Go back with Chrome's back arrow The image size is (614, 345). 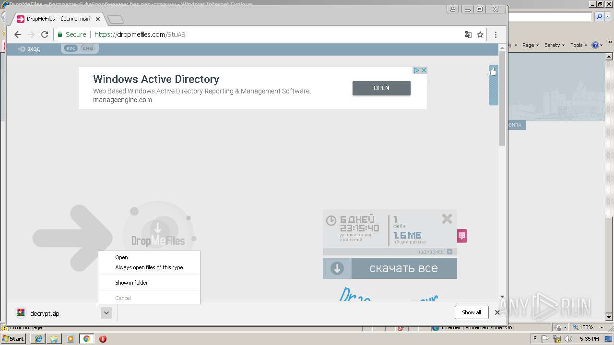point(18,34)
